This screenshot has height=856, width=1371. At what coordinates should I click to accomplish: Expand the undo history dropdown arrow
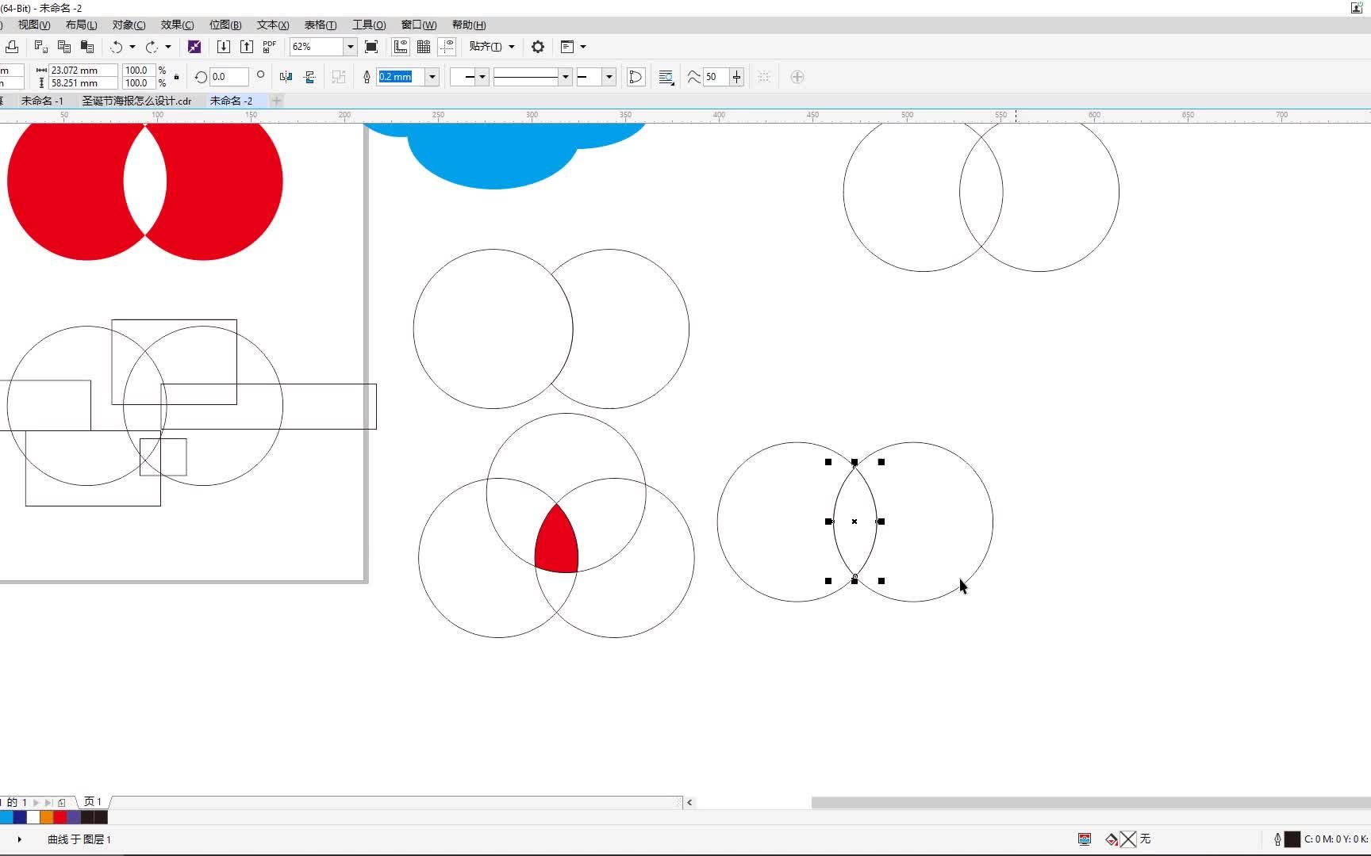(x=132, y=47)
